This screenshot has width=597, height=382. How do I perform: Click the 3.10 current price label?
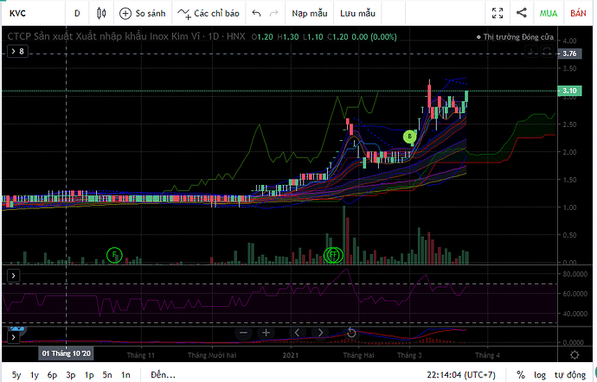[569, 91]
